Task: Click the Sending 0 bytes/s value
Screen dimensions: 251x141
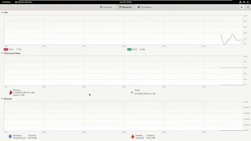Action: coord(151,136)
